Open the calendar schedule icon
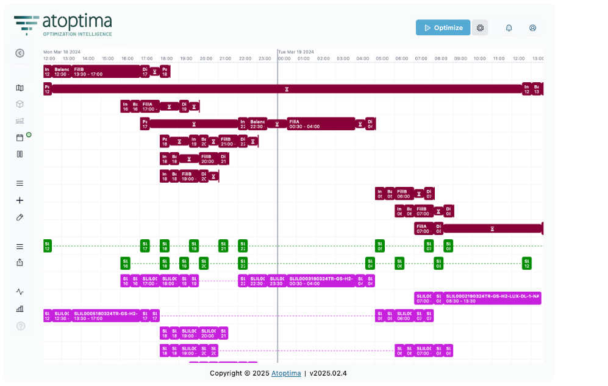This screenshot has height=386, width=608. (x=20, y=138)
